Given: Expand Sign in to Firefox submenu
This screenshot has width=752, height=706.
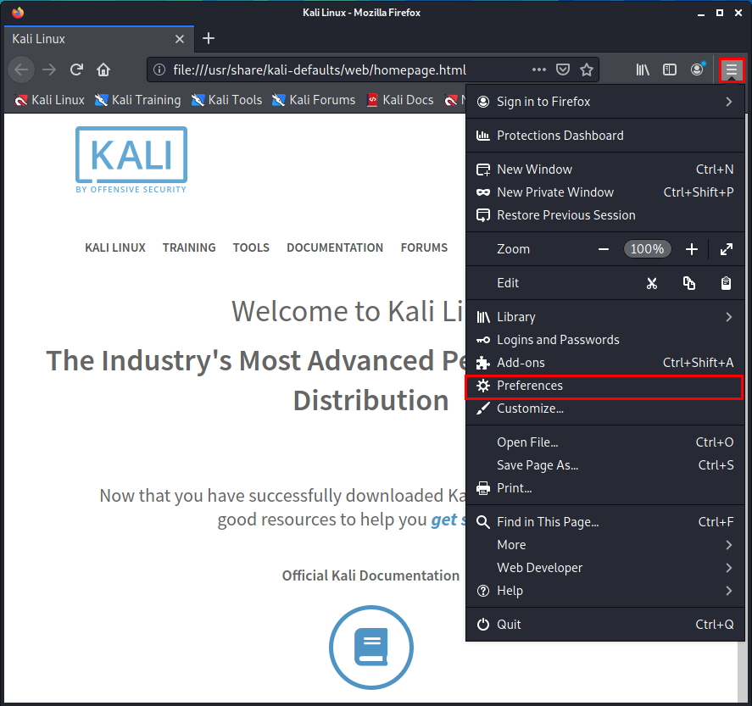Looking at the screenshot, I should (604, 102).
